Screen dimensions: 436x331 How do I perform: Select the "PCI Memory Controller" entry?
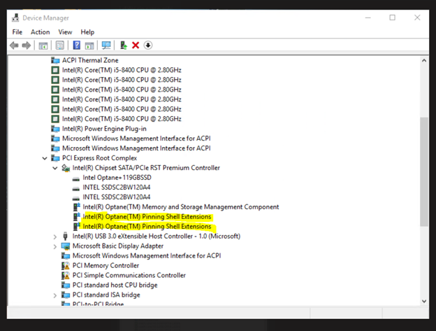click(x=106, y=266)
